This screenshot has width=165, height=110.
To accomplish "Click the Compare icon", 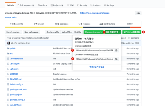I will point(129,38).
